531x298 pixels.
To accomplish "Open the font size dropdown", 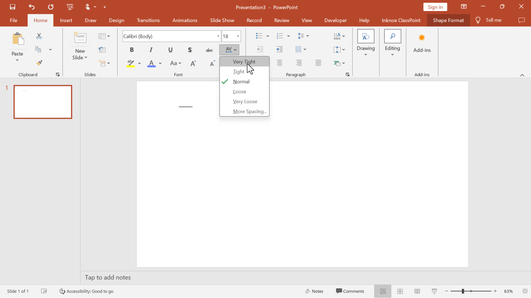I will pyautogui.click(x=238, y=36).
